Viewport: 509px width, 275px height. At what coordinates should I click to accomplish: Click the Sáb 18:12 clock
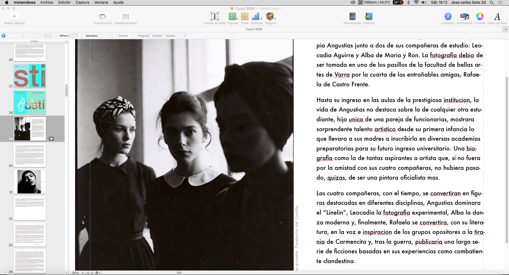(439, 2)
